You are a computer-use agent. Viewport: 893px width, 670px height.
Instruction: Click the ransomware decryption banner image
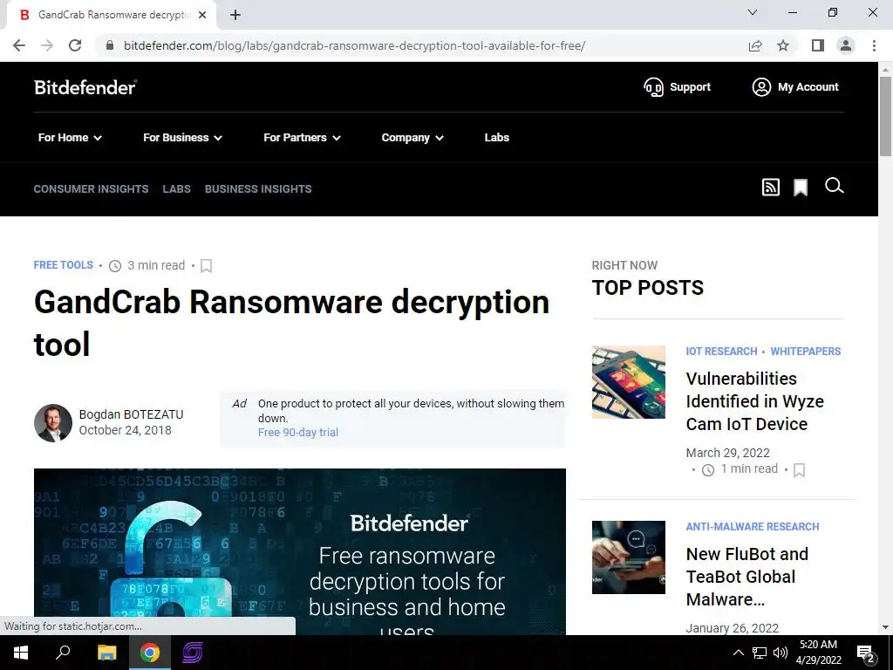300,551
